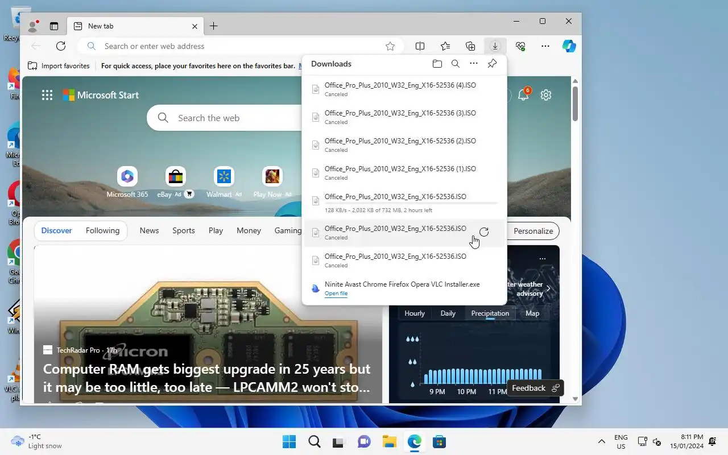Switch weather to Hourly tab
Image resolution: width=728 pixels, height=455 pixels.
(x=415, y=313)
